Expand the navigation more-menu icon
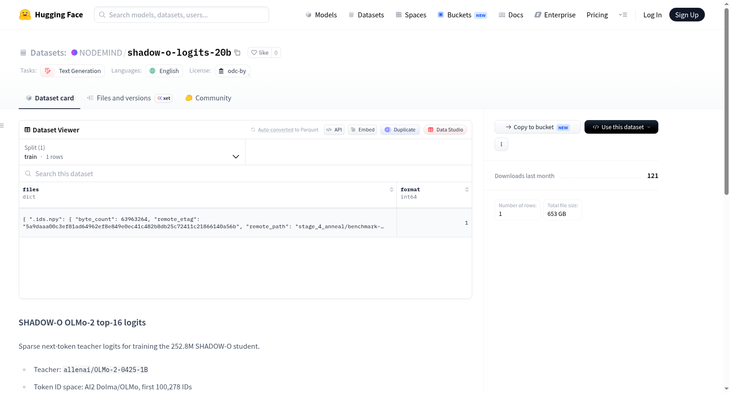The width and height of the screenshot is (730, 393). point(623,15)
